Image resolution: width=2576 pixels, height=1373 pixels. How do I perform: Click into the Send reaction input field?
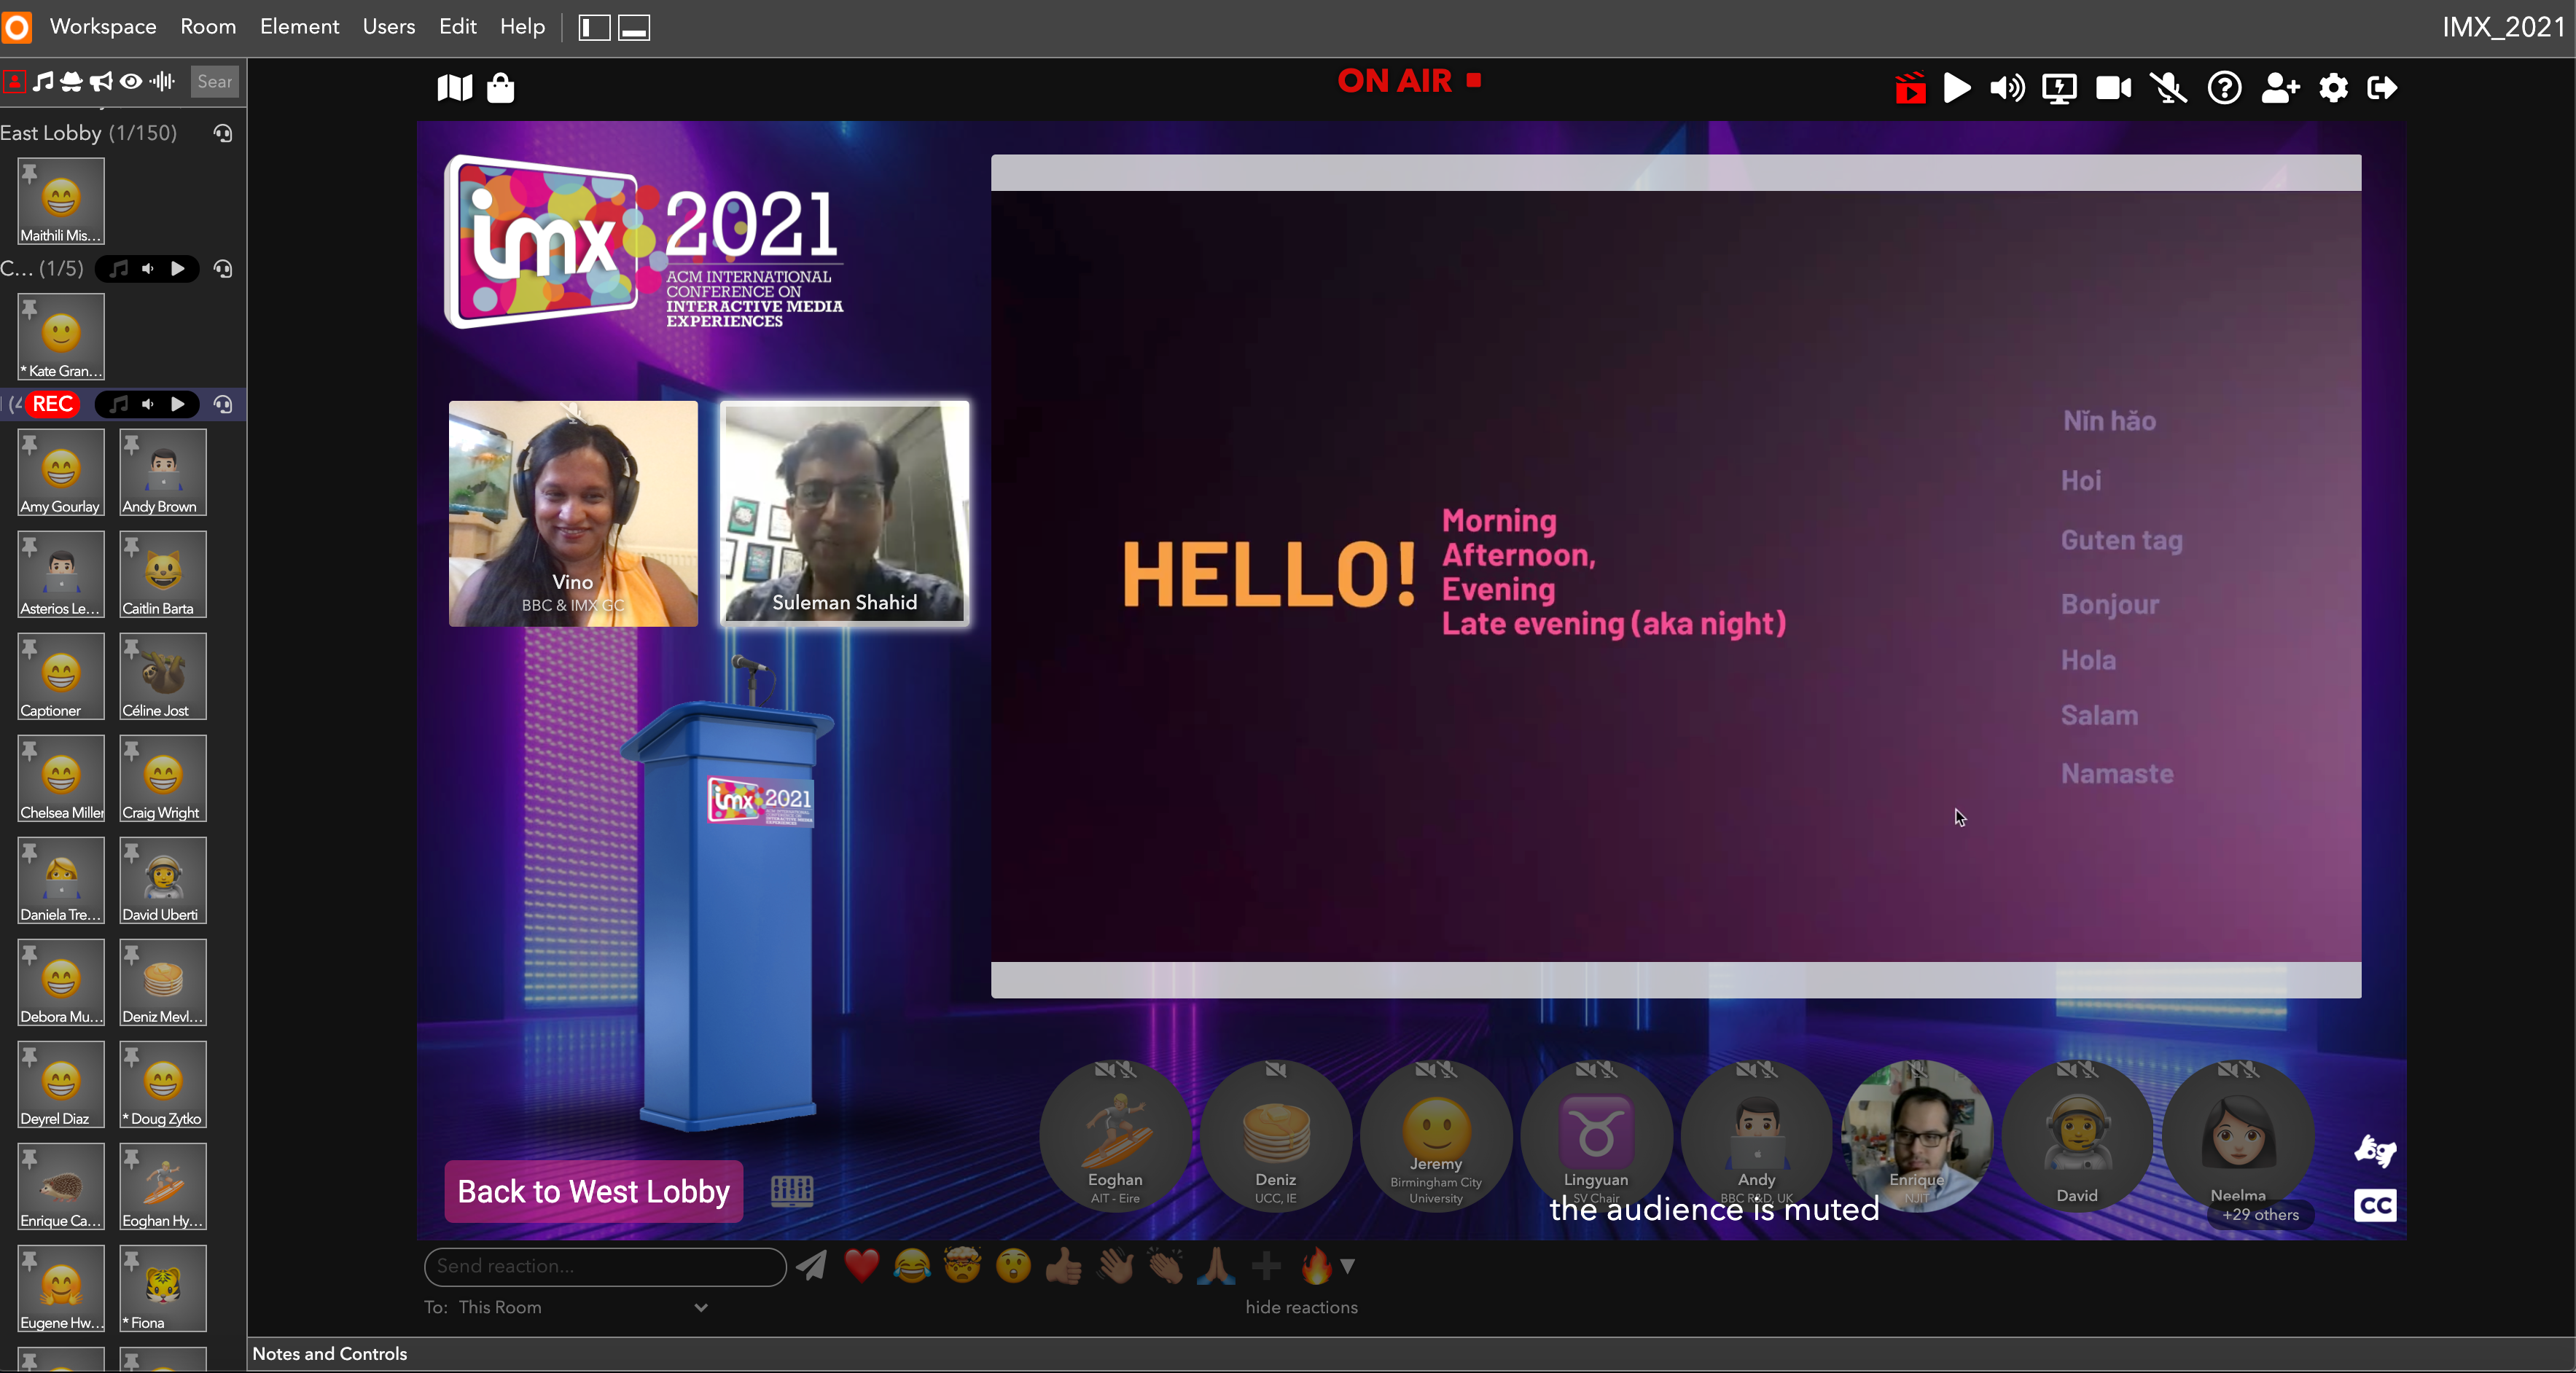click(x=605, y=1266)
